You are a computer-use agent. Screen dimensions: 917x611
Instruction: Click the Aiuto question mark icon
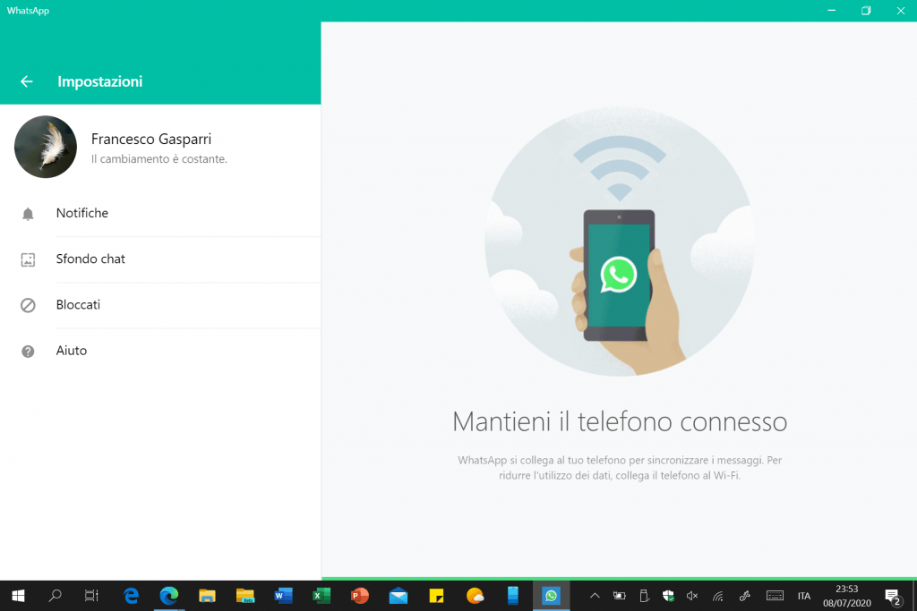pos(28,351)
